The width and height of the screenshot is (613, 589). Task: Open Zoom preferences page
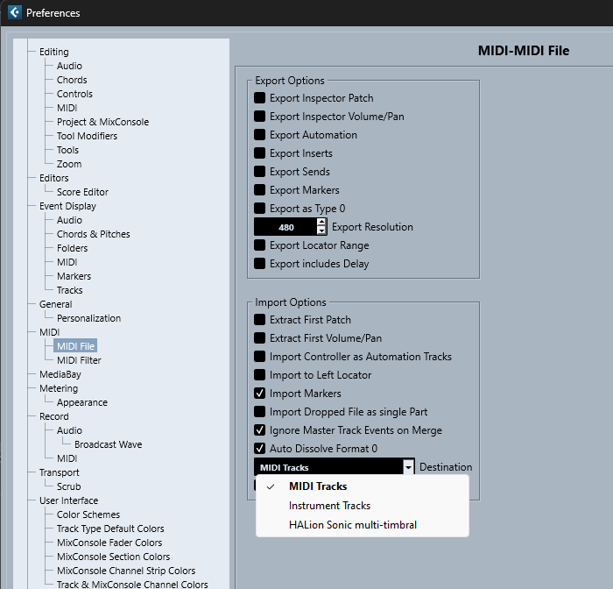tap(69, 164)
